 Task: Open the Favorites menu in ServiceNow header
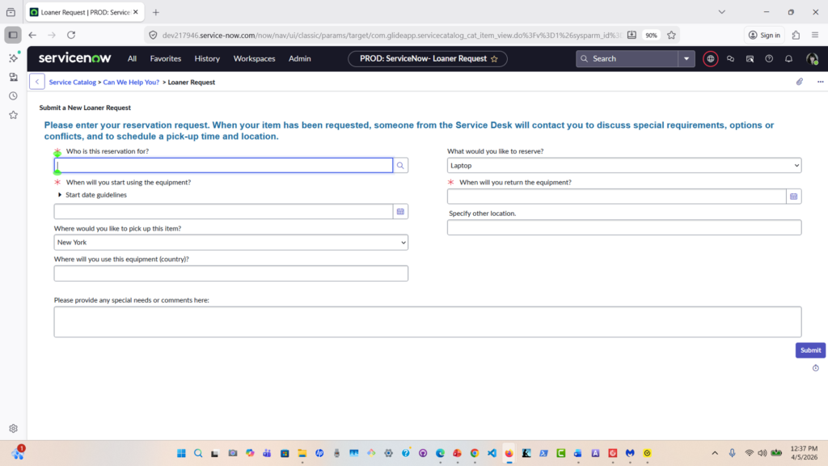click(166, 59)
